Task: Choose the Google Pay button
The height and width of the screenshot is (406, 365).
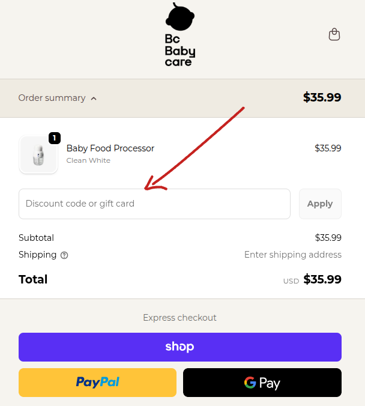Action: click(262, 383)
